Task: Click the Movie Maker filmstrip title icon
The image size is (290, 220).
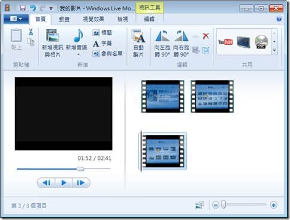Action: tap(7, 8)
